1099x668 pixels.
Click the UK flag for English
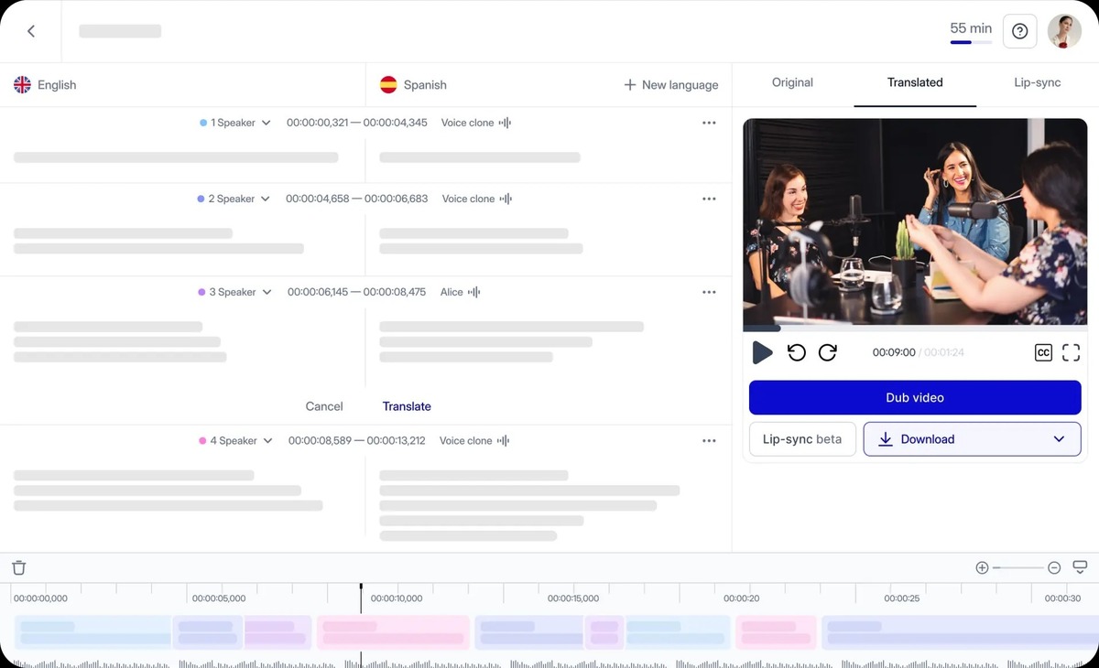coord(22,84)
